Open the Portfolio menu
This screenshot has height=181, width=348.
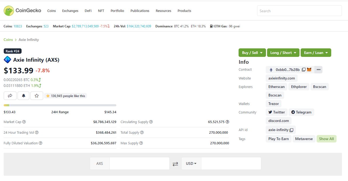coord(117,11)
